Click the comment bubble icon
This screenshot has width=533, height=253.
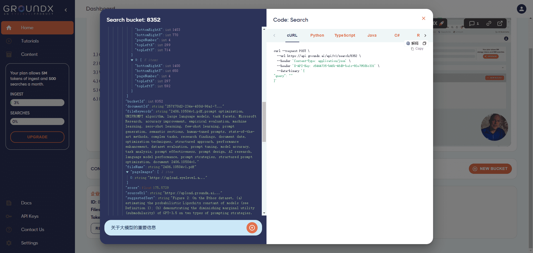tap(472, 24)
